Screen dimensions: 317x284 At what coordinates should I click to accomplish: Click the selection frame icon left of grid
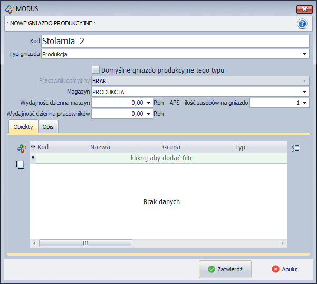(x=21, y=165)
